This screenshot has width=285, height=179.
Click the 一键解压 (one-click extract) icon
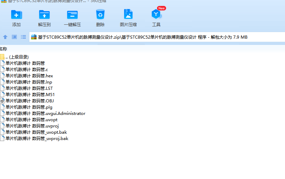point(72,15)
